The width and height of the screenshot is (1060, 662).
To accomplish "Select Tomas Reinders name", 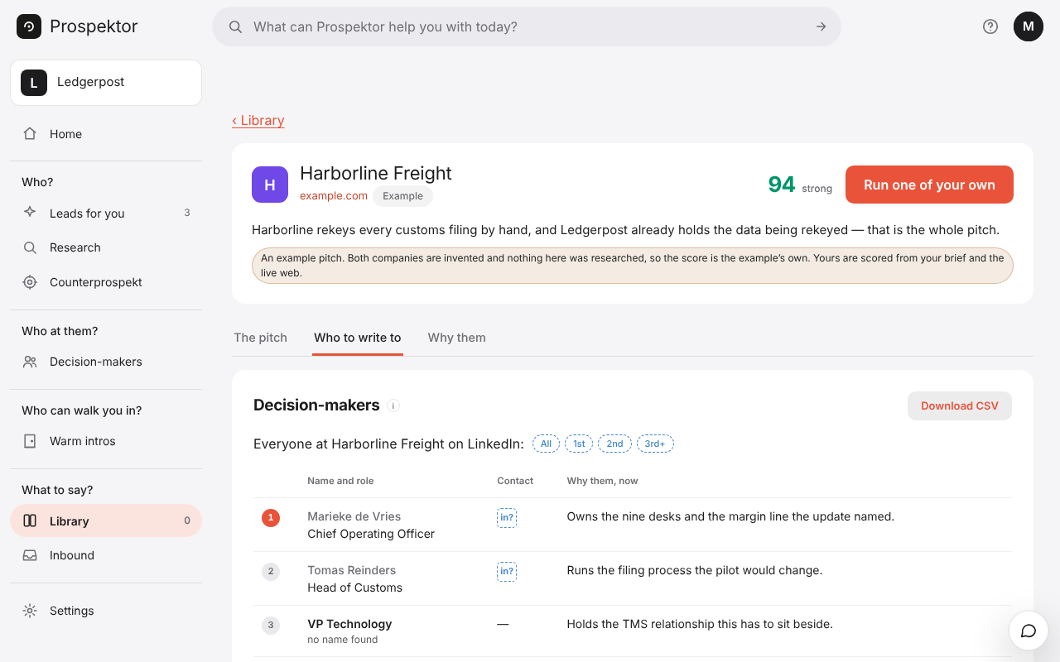I will click(x=352, y=570).
